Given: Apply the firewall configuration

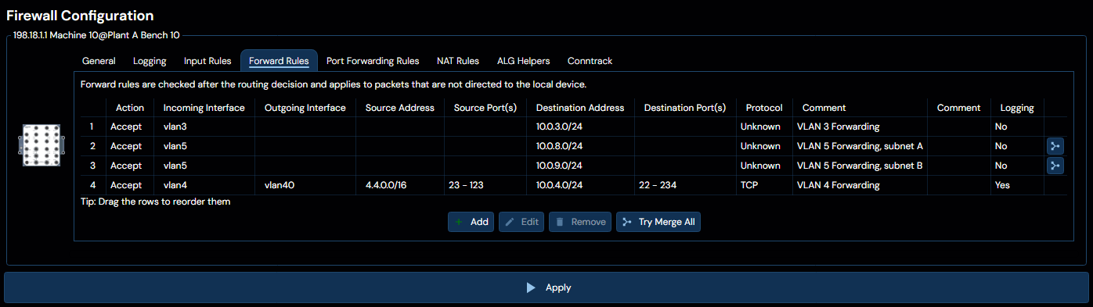Looking at the screenshot, I should coord(546,287).
